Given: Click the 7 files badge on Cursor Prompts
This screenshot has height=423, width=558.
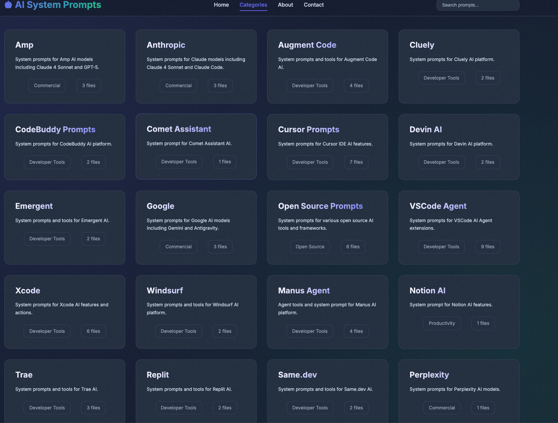Looking at the screenshot, I should click(356, 162).
